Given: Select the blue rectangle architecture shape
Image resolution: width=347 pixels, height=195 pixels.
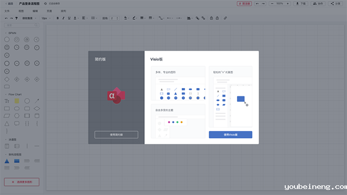Looking at the screenshot, I should click(x=17, y=161).
